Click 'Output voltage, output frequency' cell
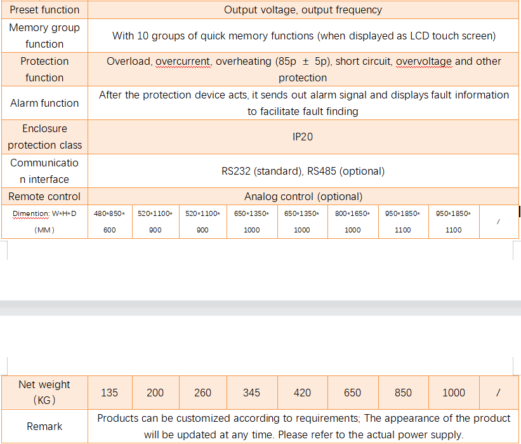This screenshot has height=444, width=521. 303,10
